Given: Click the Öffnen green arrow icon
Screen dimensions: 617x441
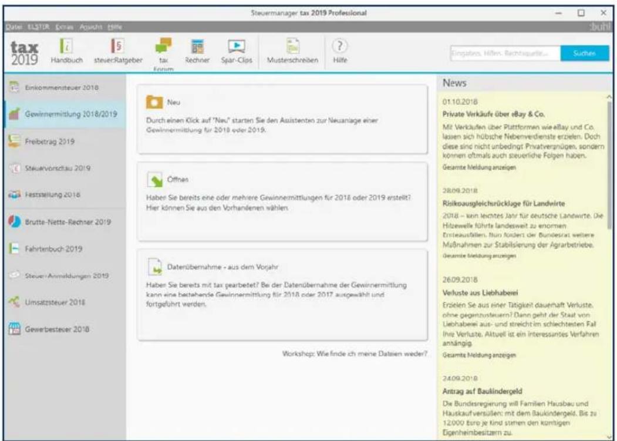Looking at the screenshot, I should click(154, 180).
